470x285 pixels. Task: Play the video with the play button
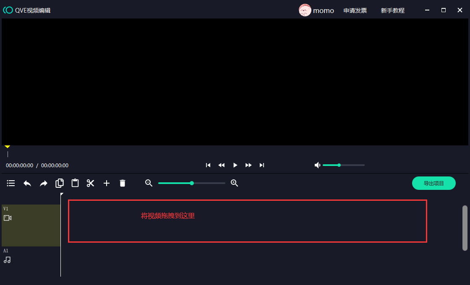click(235, 165)
